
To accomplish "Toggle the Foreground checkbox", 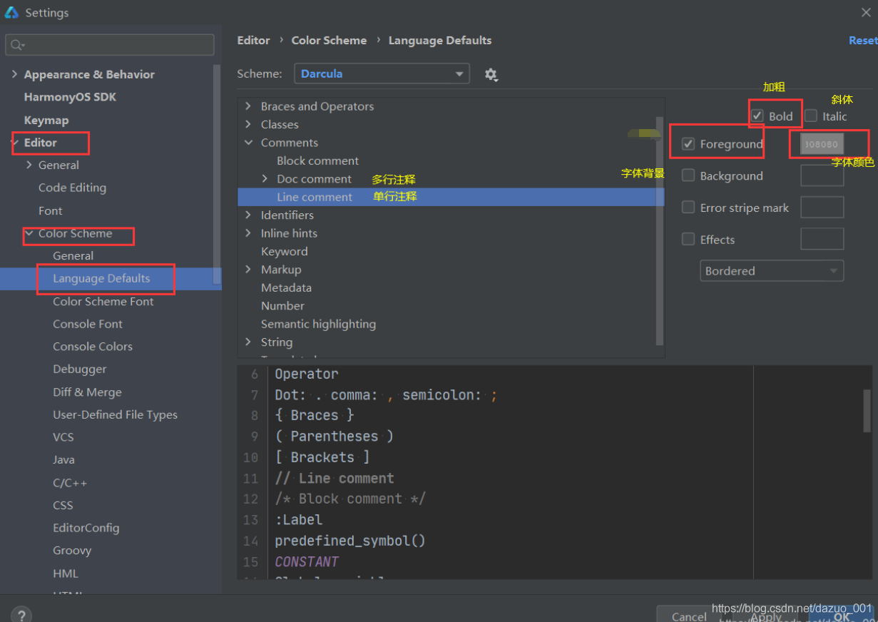I will point(688,144).
